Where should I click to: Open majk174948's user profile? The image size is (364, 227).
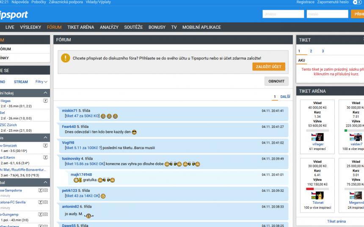point(81,174)
